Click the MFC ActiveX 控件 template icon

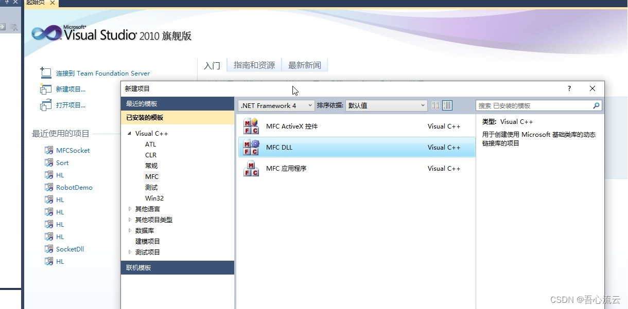pos(251,126)
